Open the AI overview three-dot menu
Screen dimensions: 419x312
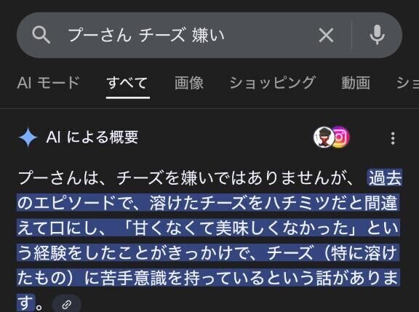(x=393, y=138)
